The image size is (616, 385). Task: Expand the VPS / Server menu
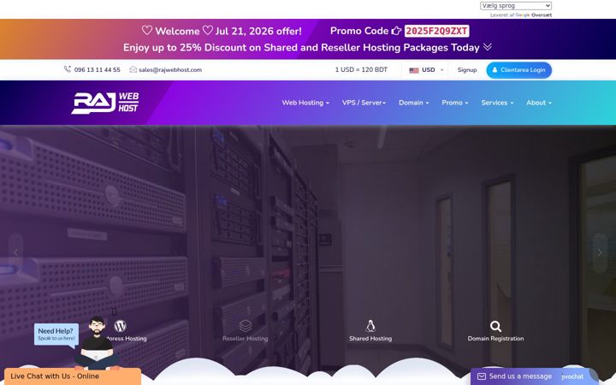pos(364,103)
